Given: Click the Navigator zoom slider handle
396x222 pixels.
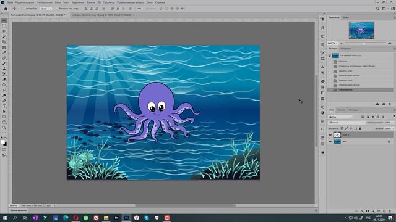Looking at the screenshot, I should [364, 43].
